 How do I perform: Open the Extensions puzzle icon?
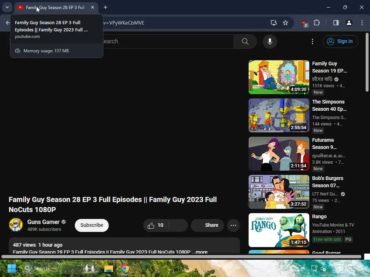coord(317,23)
